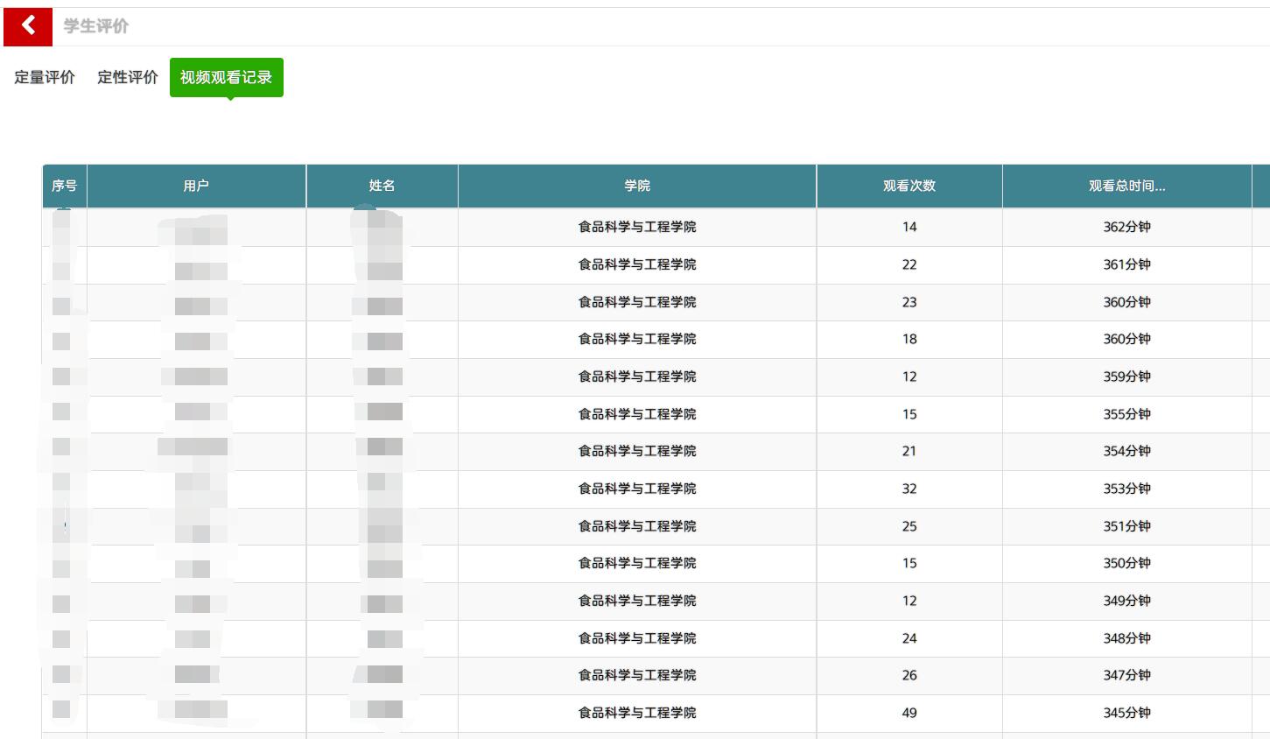Click the view count 26 cell
1270x739 pixels.
909,675
